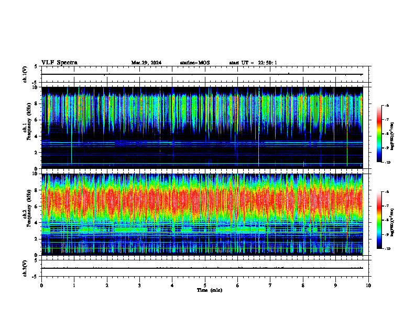Click the 'station=MOS' label
Viewport: 415px width, 320px height.
(195, 63)
